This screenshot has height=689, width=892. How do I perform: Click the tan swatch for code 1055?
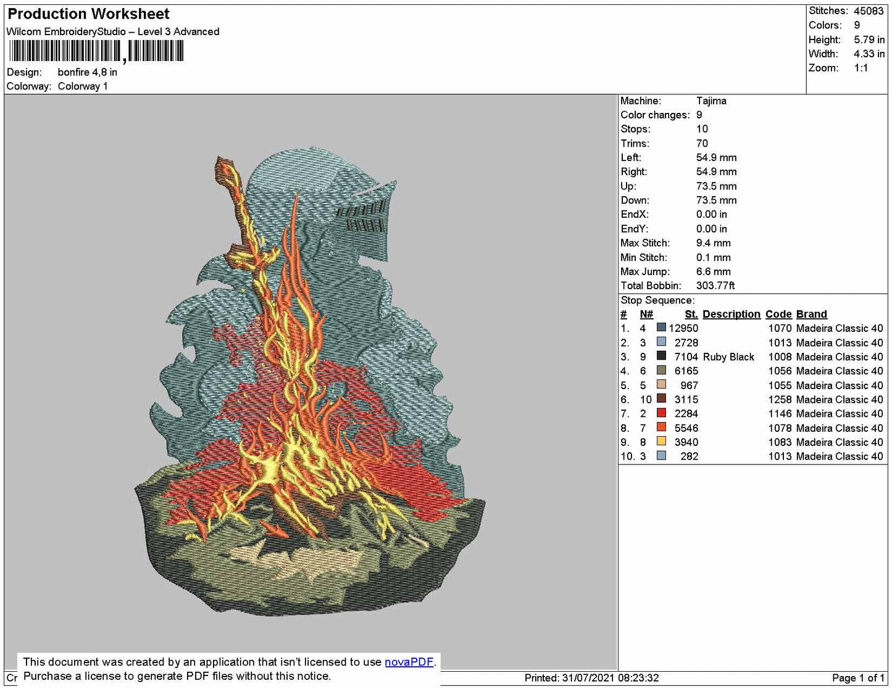point(661,384)
